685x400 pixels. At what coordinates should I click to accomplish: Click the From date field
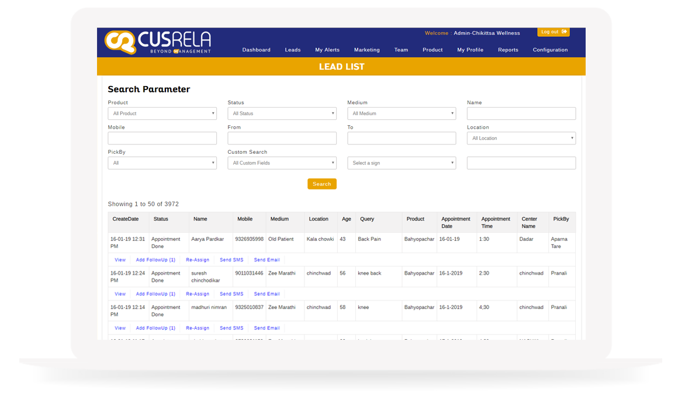click(282, 139)
